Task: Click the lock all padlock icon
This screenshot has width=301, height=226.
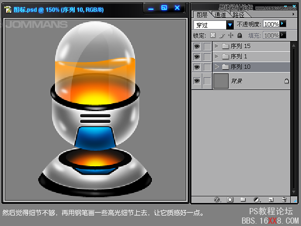Action: [239, 35]
